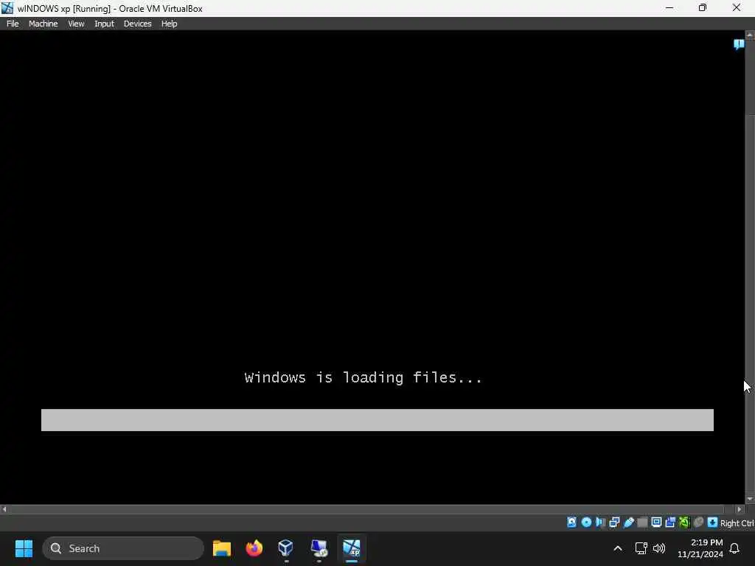Open VirtualBox Manager cube icon in taskbar

(x=286, y=548)
